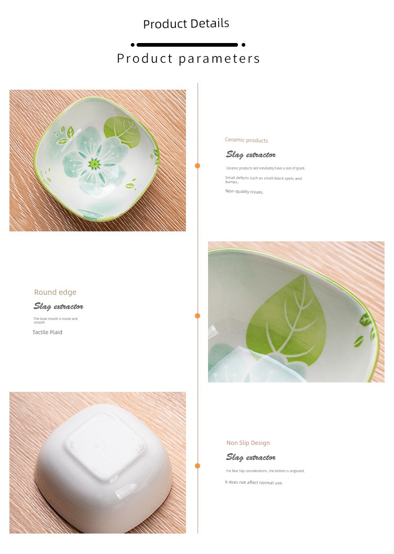The width and height of the screenshot is (394, 554).
Task: Click the 'It does not affect normal use' text
Action: tap(254, 482)
